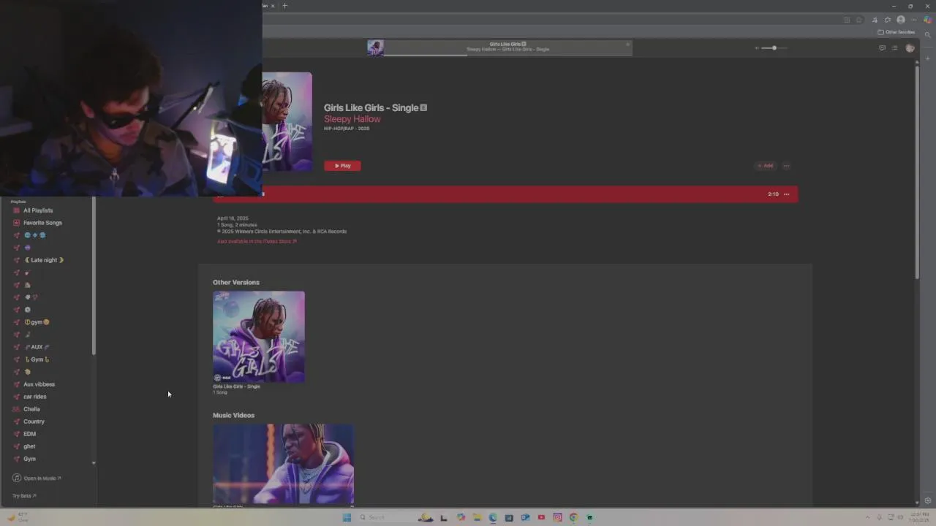Open the gym emoji playlist
936x526 pixels.
[37, 322]
